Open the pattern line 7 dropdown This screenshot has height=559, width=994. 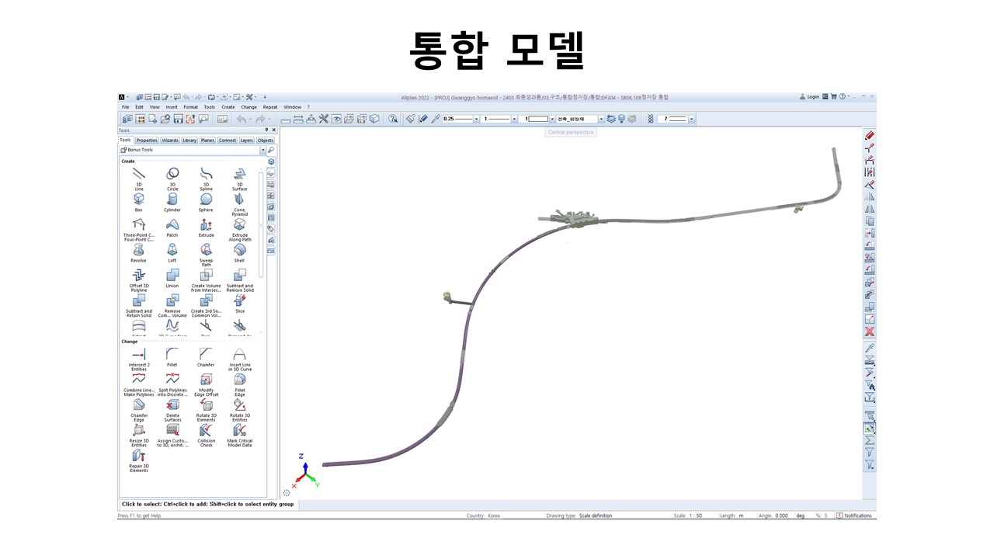692,119
